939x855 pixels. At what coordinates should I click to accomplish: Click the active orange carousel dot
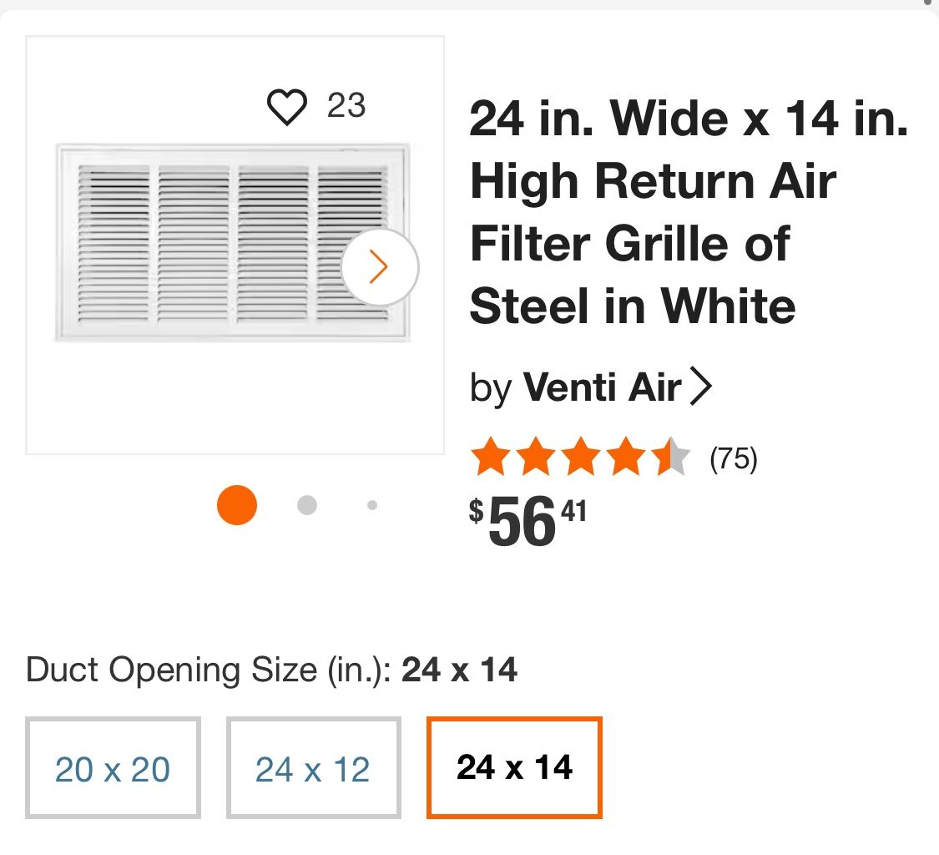[x=237, y=505]
